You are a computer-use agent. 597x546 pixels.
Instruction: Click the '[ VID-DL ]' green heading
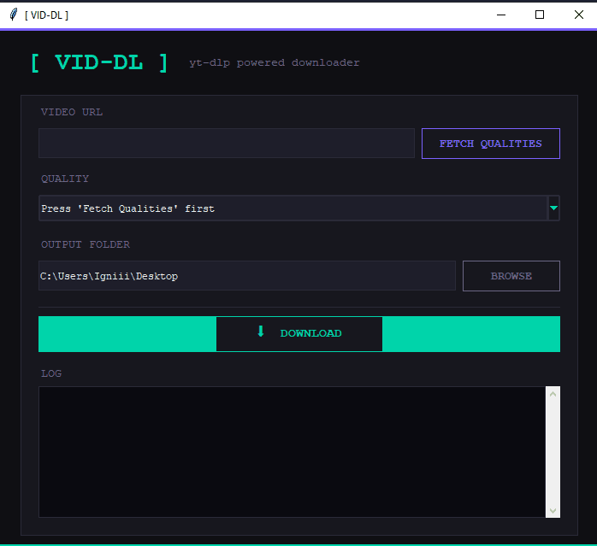(99, 62)
